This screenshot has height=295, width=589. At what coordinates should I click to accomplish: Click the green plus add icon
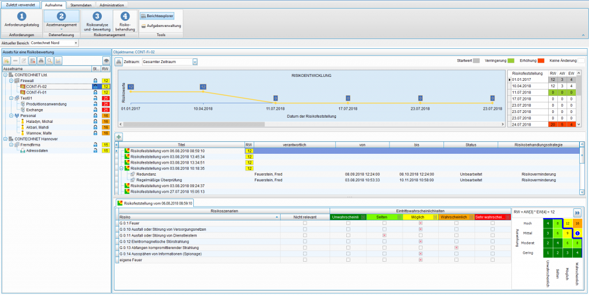[118, 137]
